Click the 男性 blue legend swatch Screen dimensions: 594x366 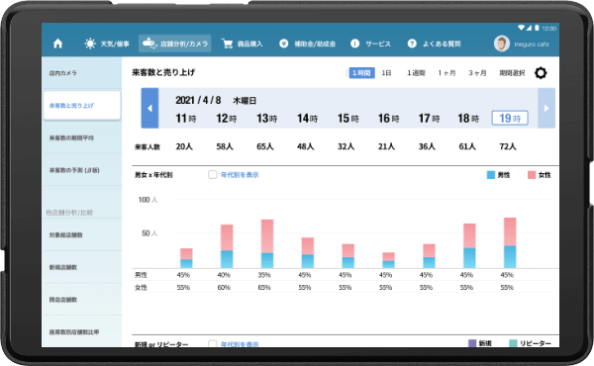click(491, 175)
